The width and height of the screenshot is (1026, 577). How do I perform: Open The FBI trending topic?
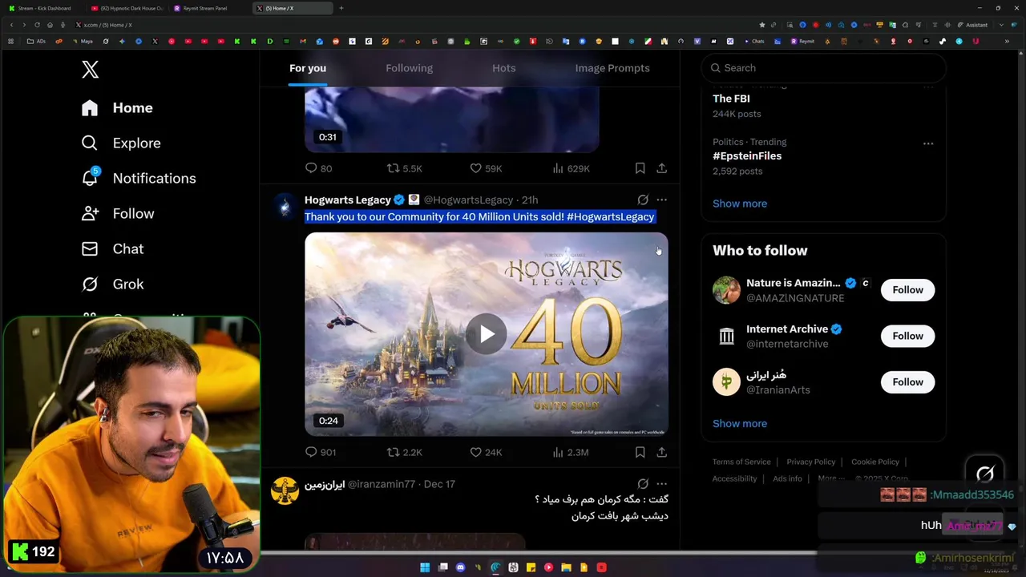(x=731, y=99)
